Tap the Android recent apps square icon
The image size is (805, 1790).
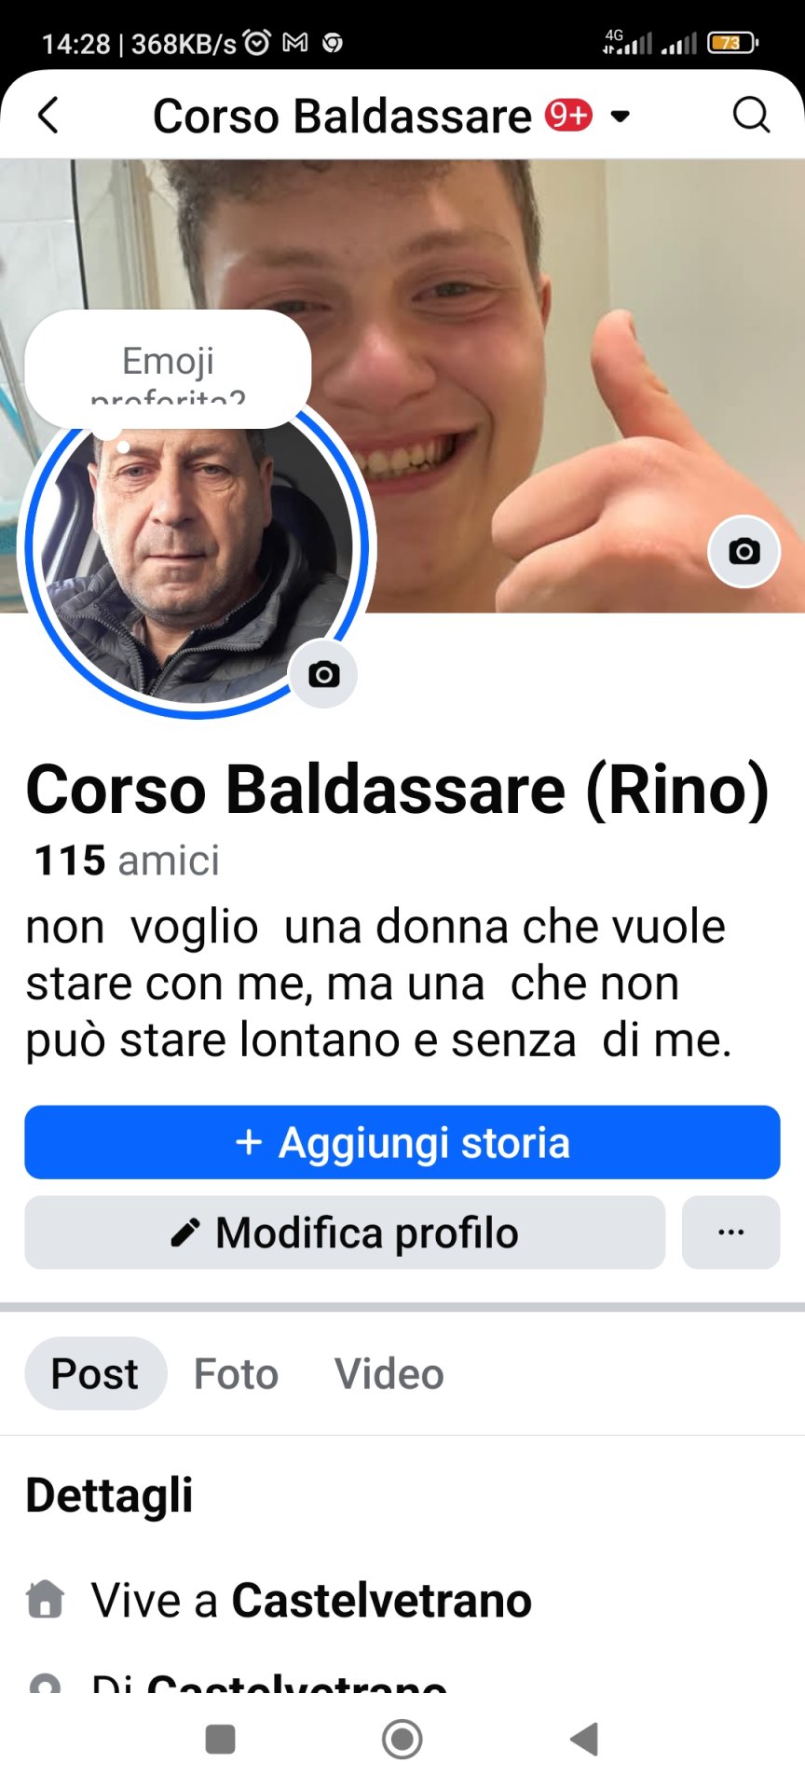[x=220, y=1739]
